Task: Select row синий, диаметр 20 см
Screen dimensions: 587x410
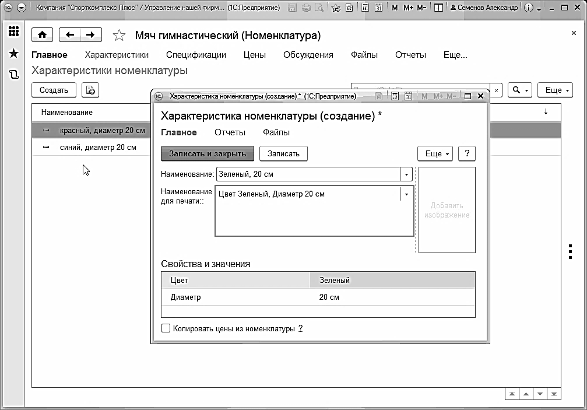Action: pyautogui.click(x=91, y=147)
